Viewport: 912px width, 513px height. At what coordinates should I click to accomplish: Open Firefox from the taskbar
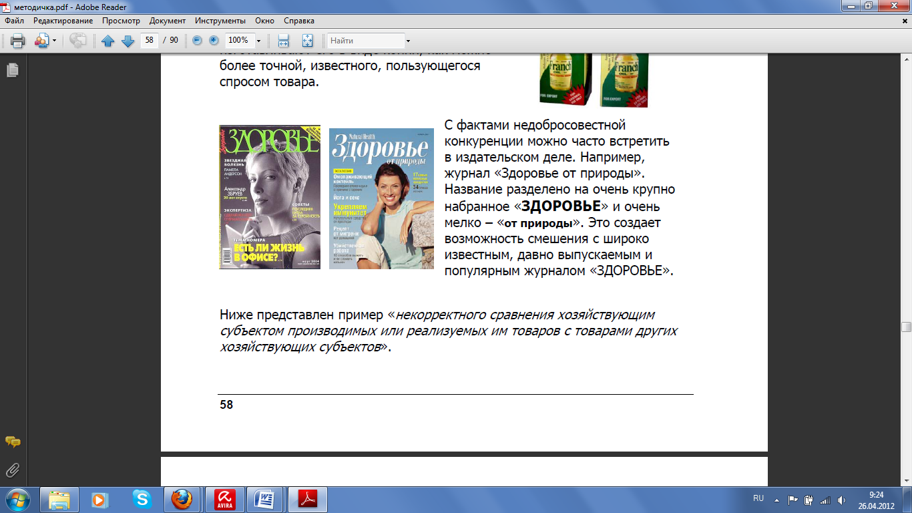(182, 500)
